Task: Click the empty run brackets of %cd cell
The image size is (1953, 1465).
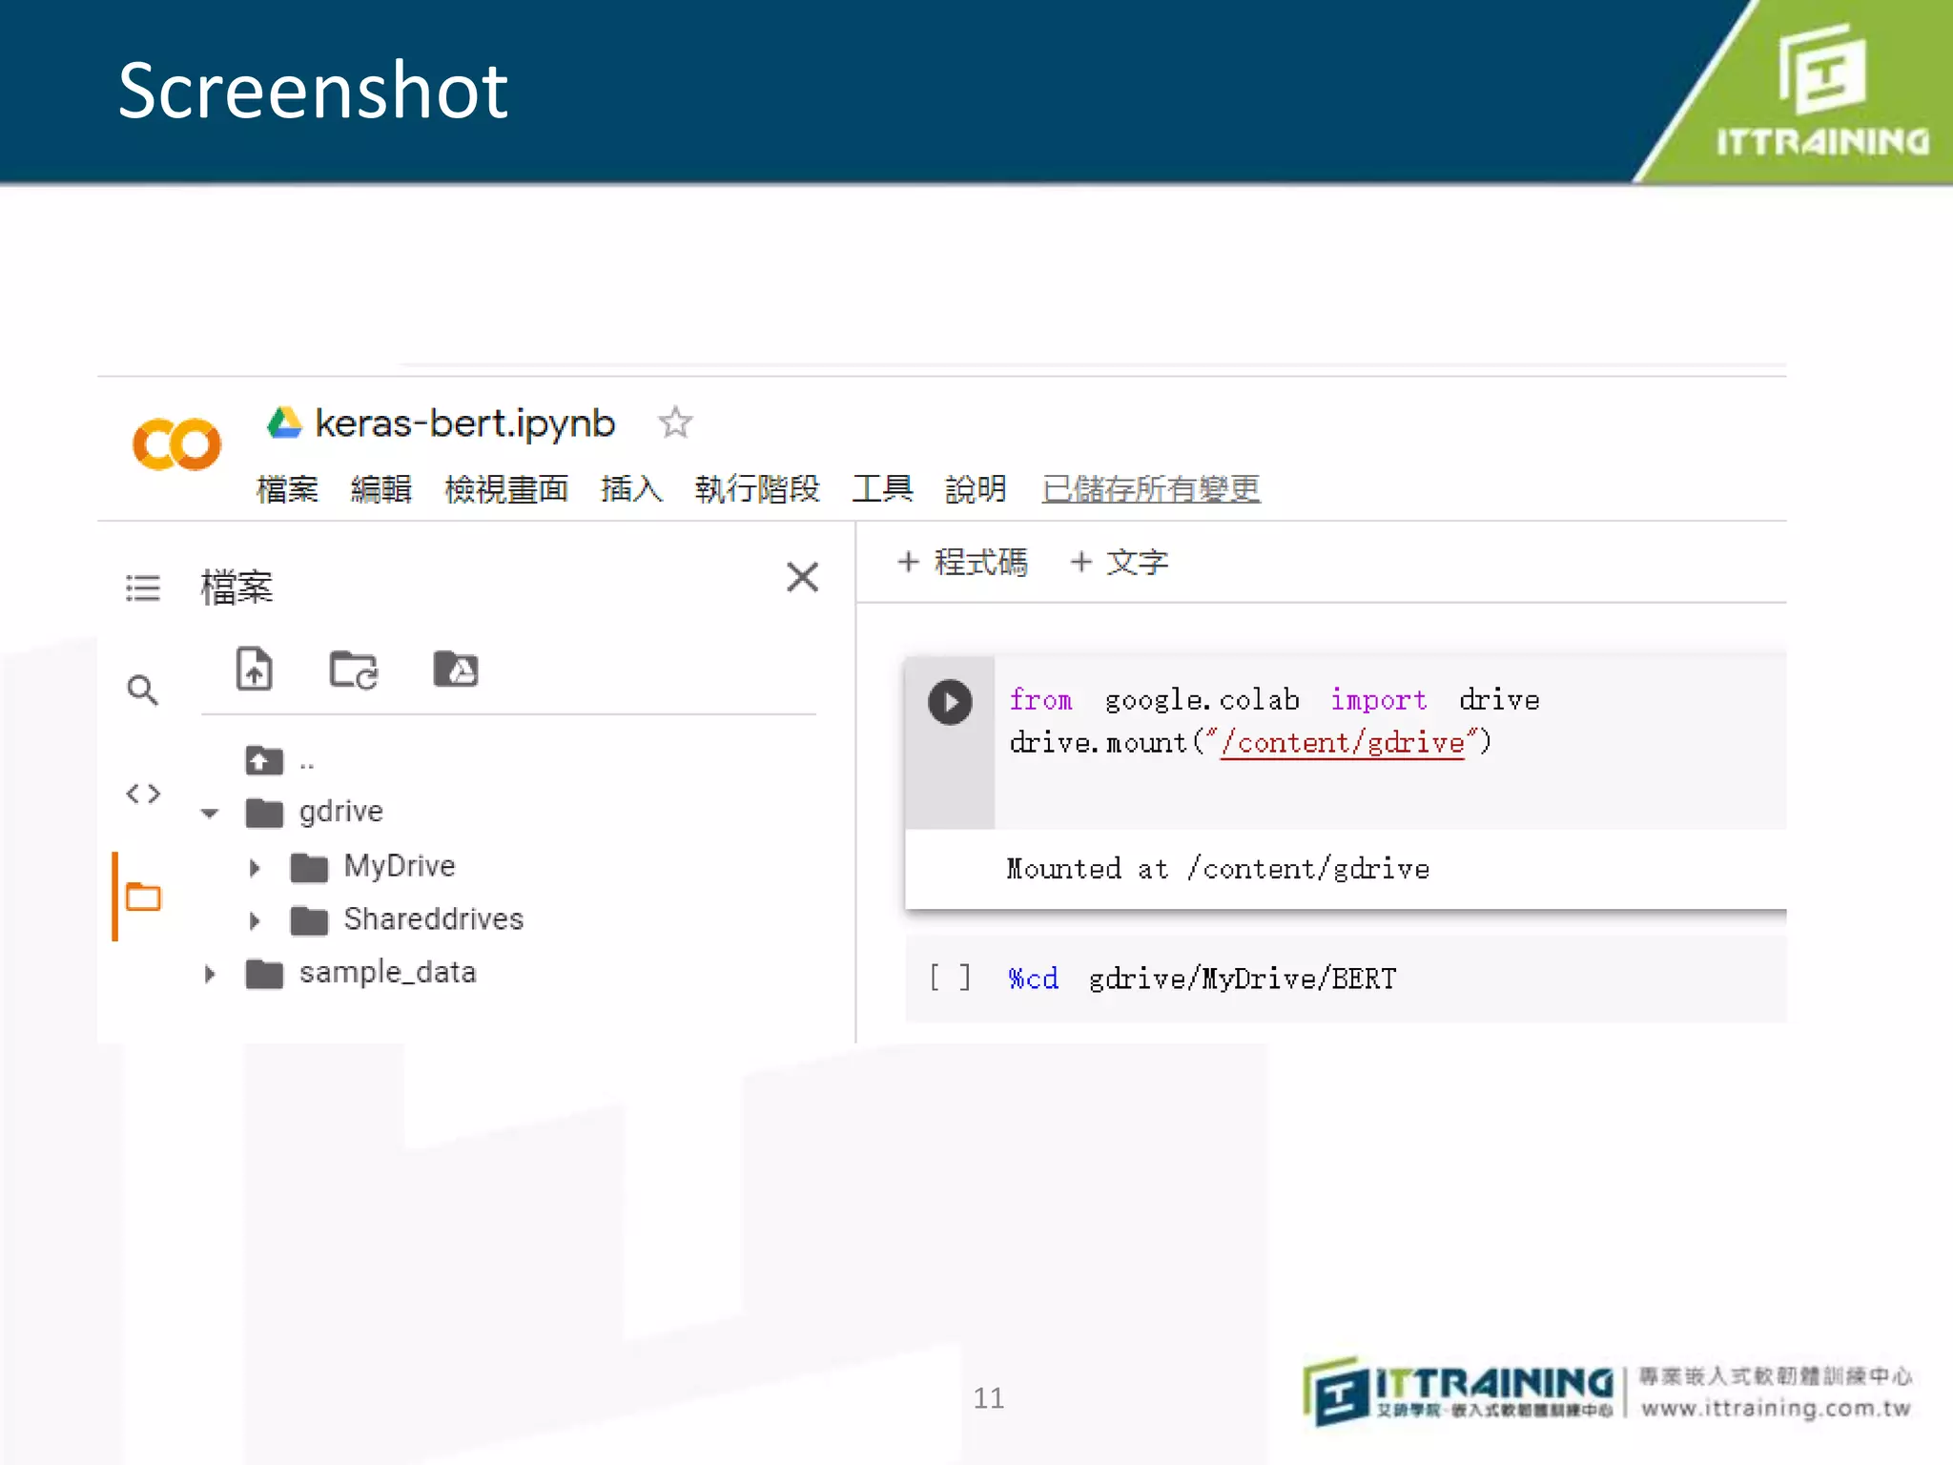Action: 950,978
